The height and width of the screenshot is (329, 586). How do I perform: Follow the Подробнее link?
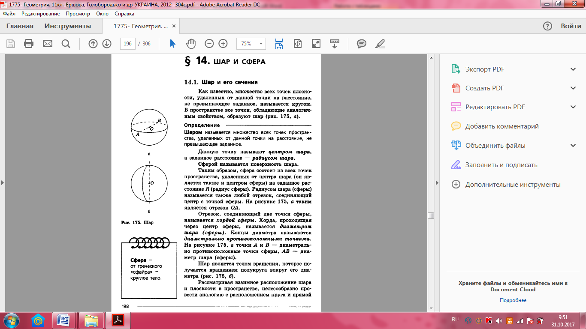513,300
